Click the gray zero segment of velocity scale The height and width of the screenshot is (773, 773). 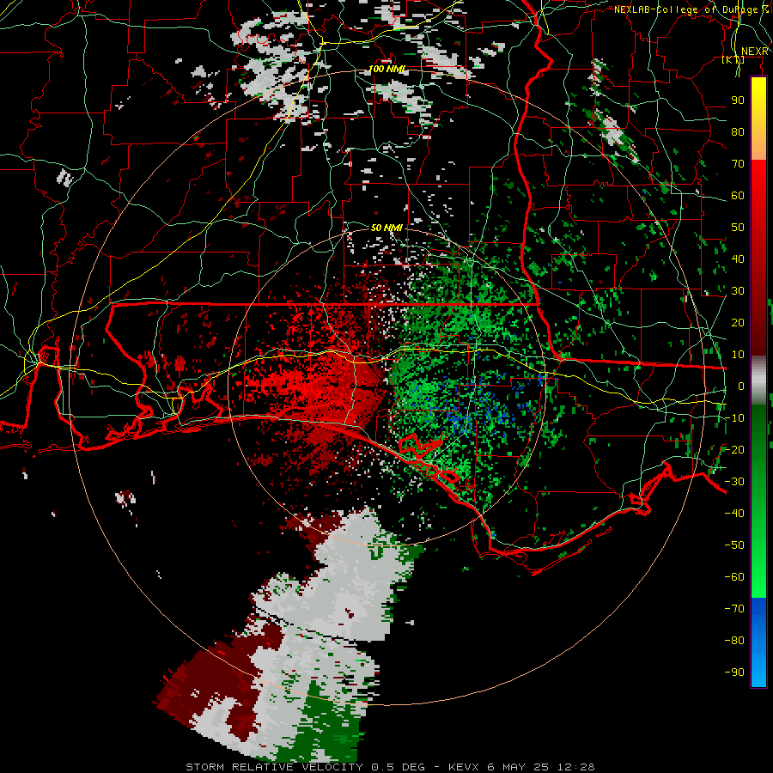click(x=758, y=380)
